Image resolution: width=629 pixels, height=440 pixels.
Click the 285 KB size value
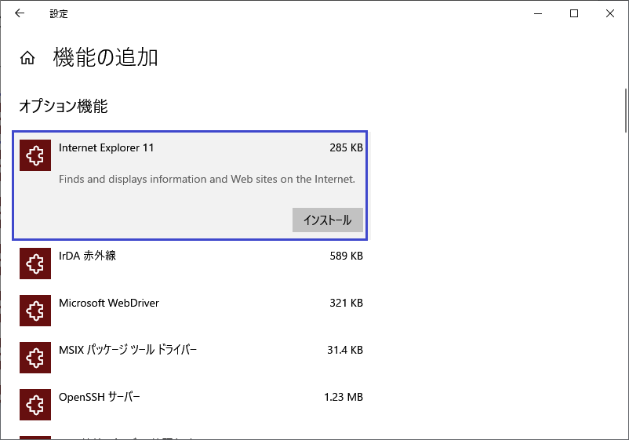coord(346,148)
